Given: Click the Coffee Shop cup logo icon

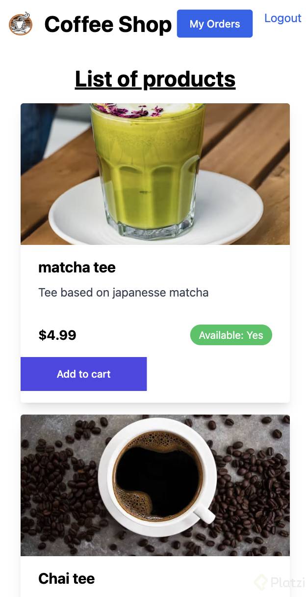Looking at the screenshot, I should [x=21, y=24].
